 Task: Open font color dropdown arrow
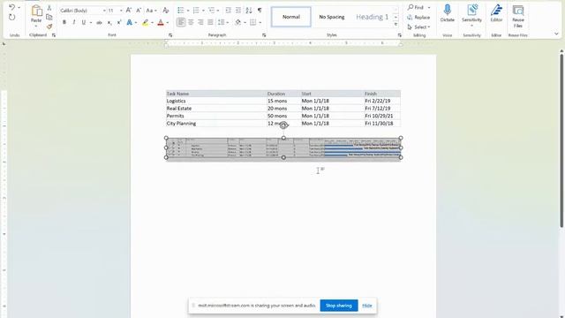pyautogui.click(x=168, y=23)
